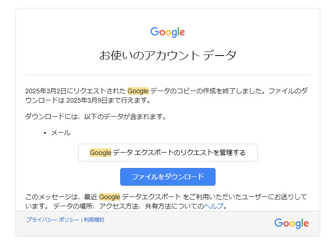Click the bullet point before メール

(x=45, y=133)
